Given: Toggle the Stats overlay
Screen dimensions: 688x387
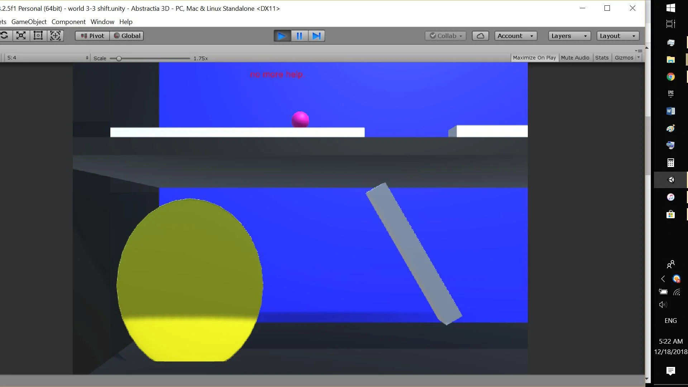Looking at the screenshot, I should click(x=602, y=58).
